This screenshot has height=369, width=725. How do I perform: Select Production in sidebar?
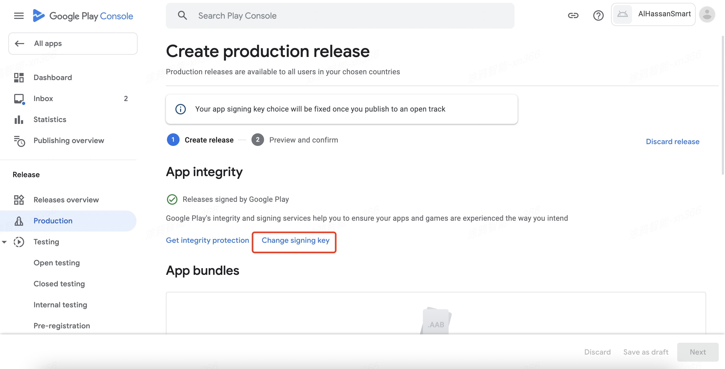[69, 221]
